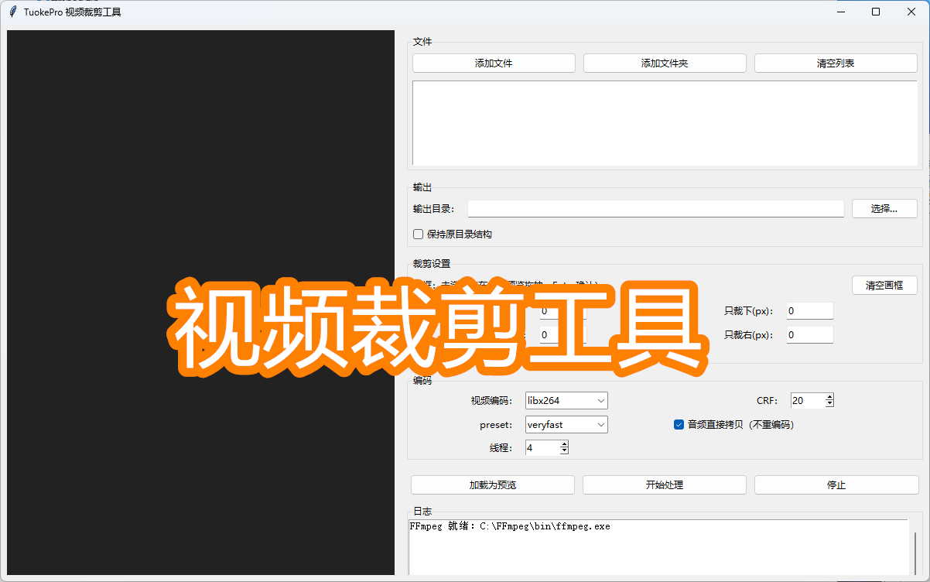Click 选择... to choose output directory
This screenshot has height=582, width=930.
[884, 208]
